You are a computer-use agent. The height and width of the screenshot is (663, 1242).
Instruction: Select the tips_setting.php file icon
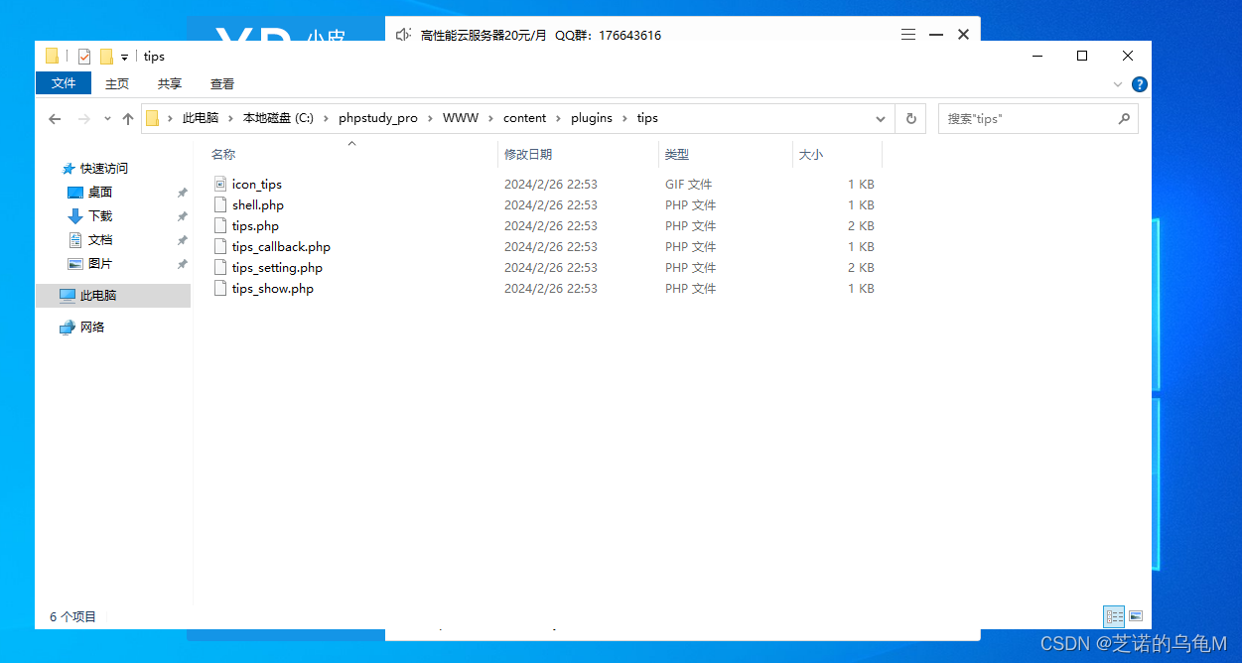(221, 267)
